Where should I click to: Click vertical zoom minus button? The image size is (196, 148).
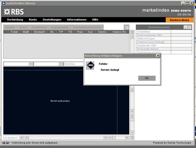[x=132, y=133]
